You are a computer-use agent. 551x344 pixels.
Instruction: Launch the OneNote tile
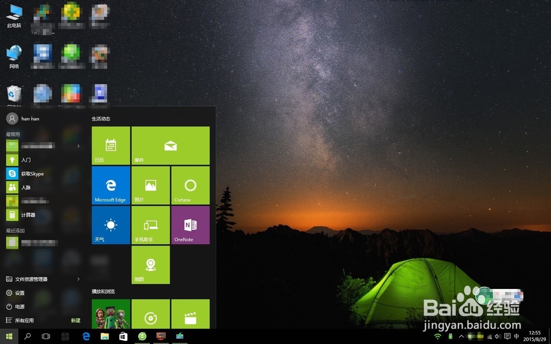(191, 225)
